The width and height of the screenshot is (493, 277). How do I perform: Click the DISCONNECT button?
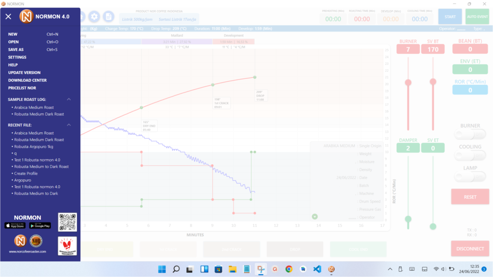pyautogui.click(x=470, y=249)
